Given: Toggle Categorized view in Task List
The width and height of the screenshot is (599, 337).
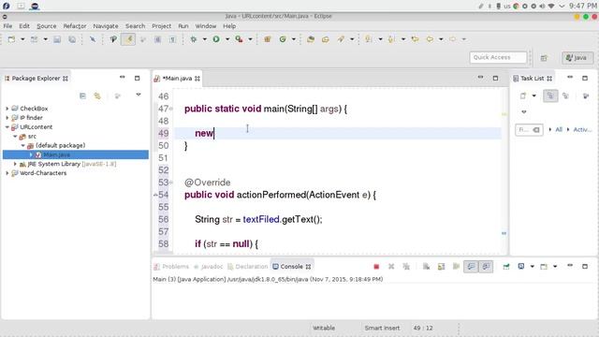Looking at the screenshot, I should (x=550, y=95).
